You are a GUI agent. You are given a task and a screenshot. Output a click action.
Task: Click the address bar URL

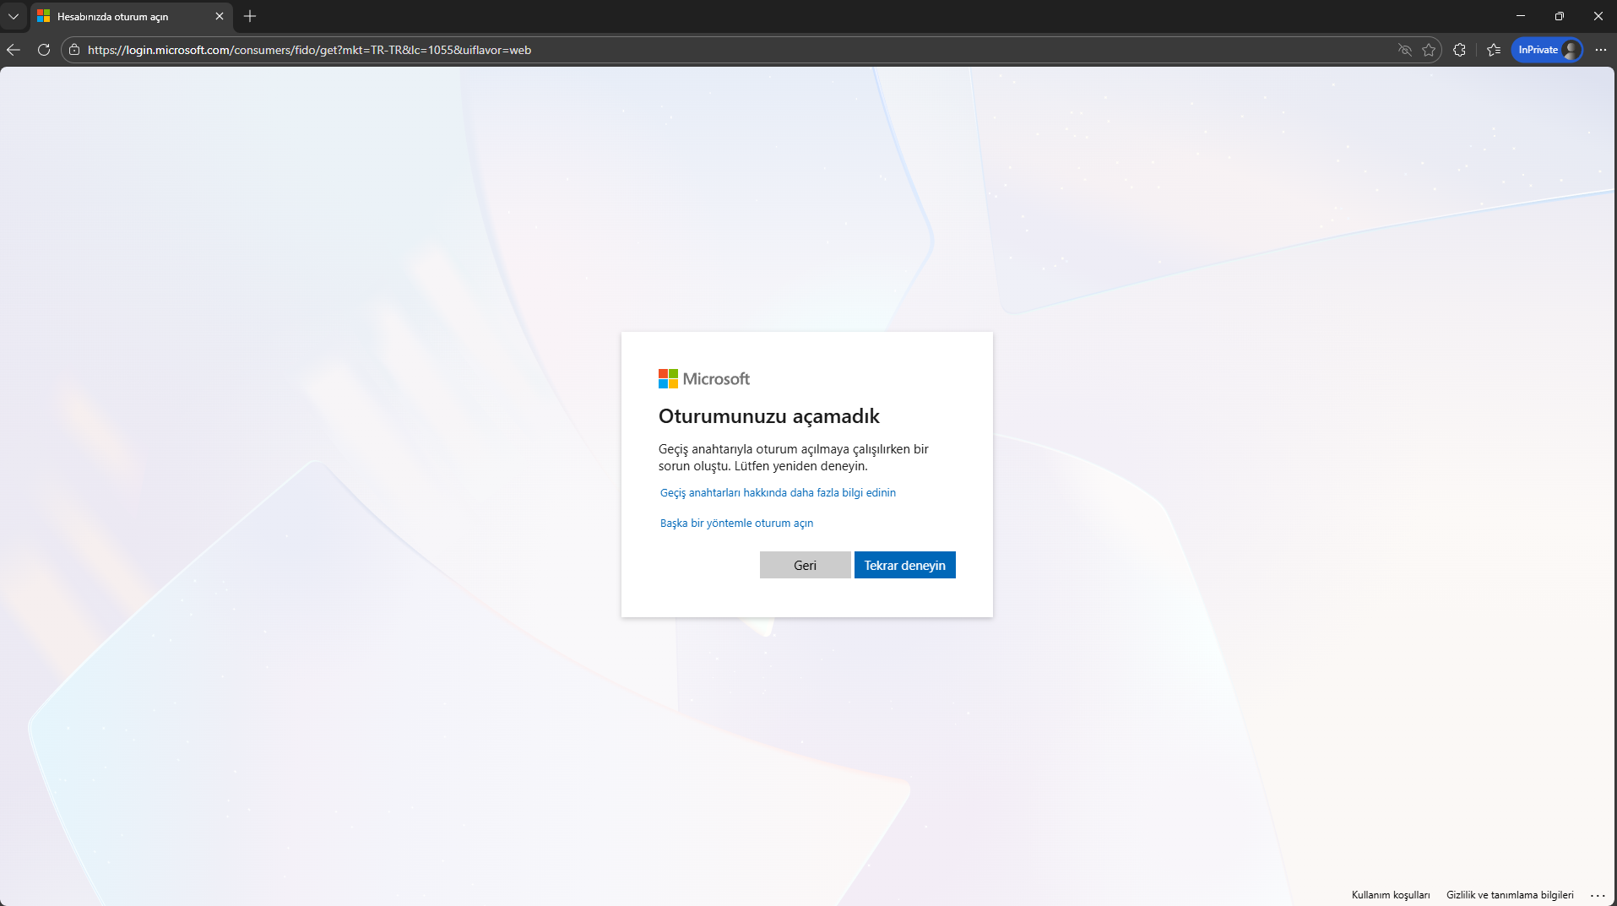tap(309, 50)
